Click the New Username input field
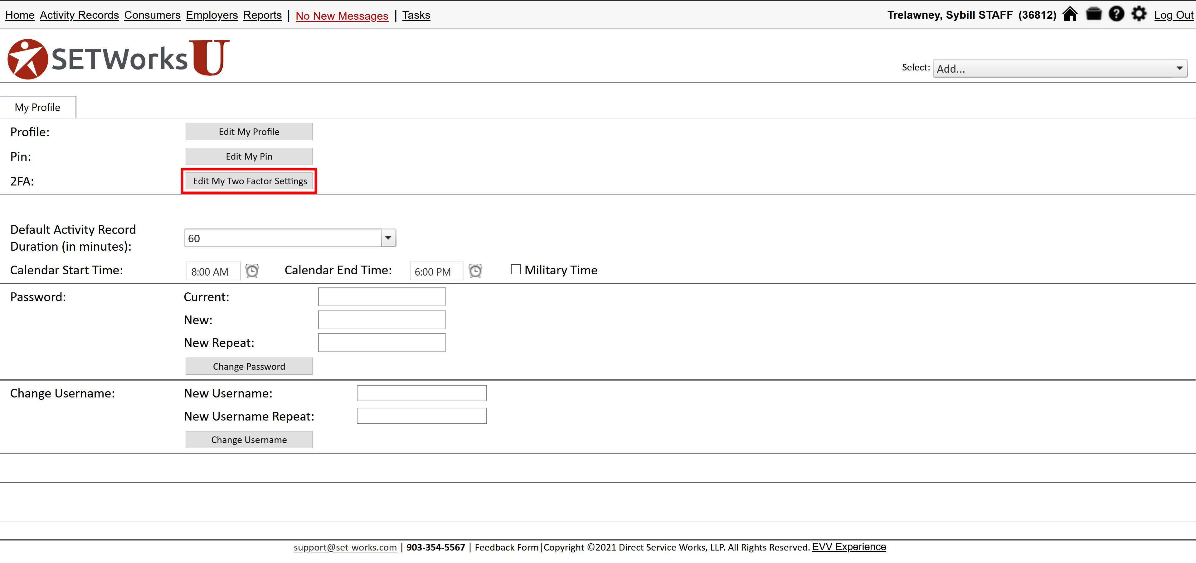 (421, 393)
